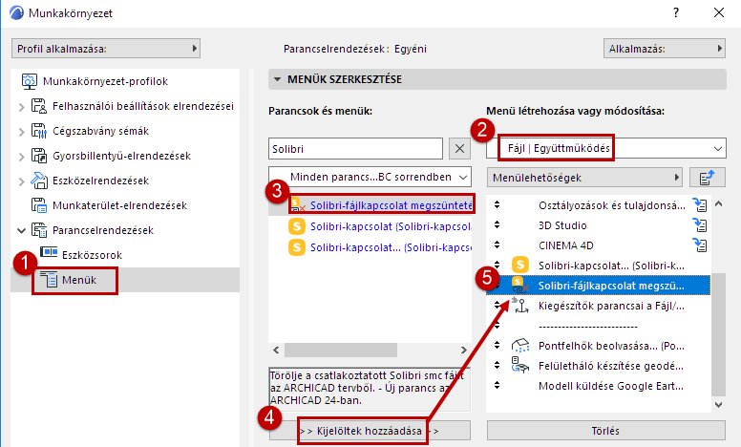This screenshot has height=447, width=741.
Task: Click the Munkakörnyezet-profilok icon in the tree
Action: 29,81
